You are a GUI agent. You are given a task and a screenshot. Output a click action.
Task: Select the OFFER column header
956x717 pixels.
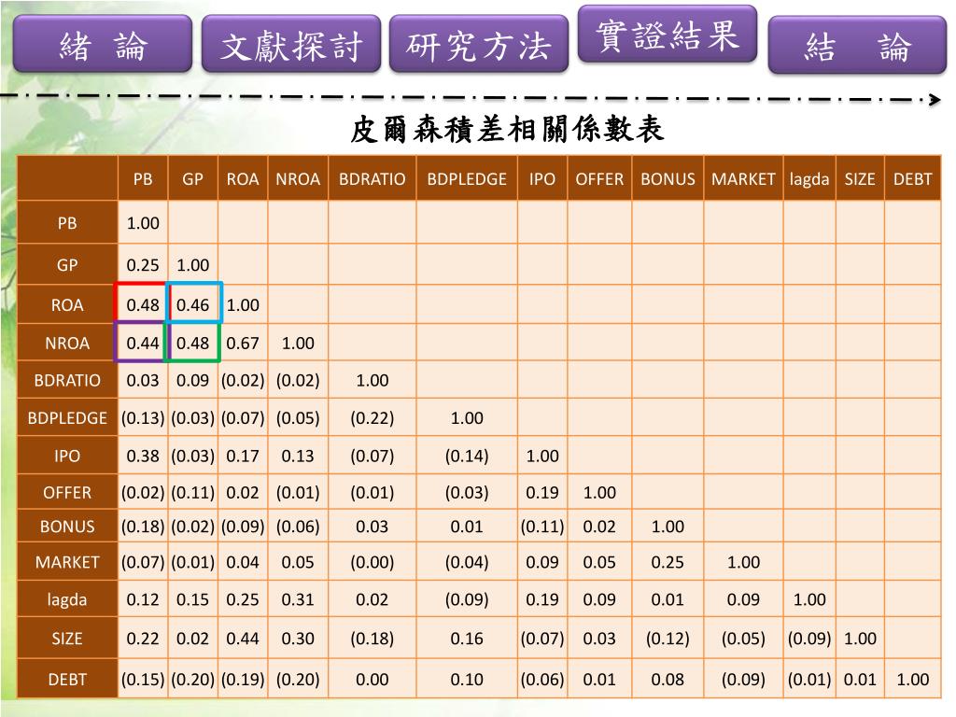[x=599, y=178]
